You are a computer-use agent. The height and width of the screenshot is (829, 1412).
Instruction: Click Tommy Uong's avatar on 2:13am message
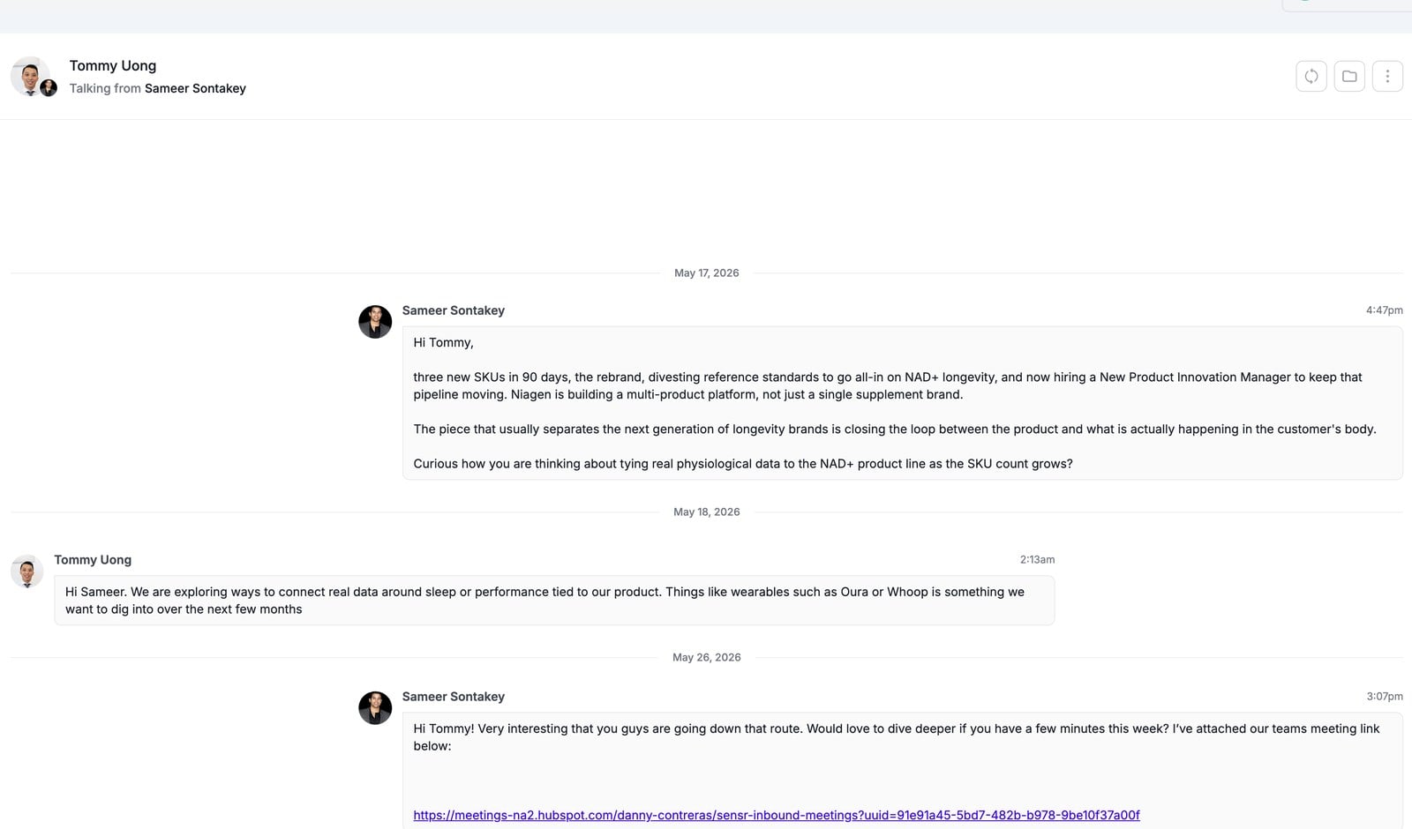point(26,571)
